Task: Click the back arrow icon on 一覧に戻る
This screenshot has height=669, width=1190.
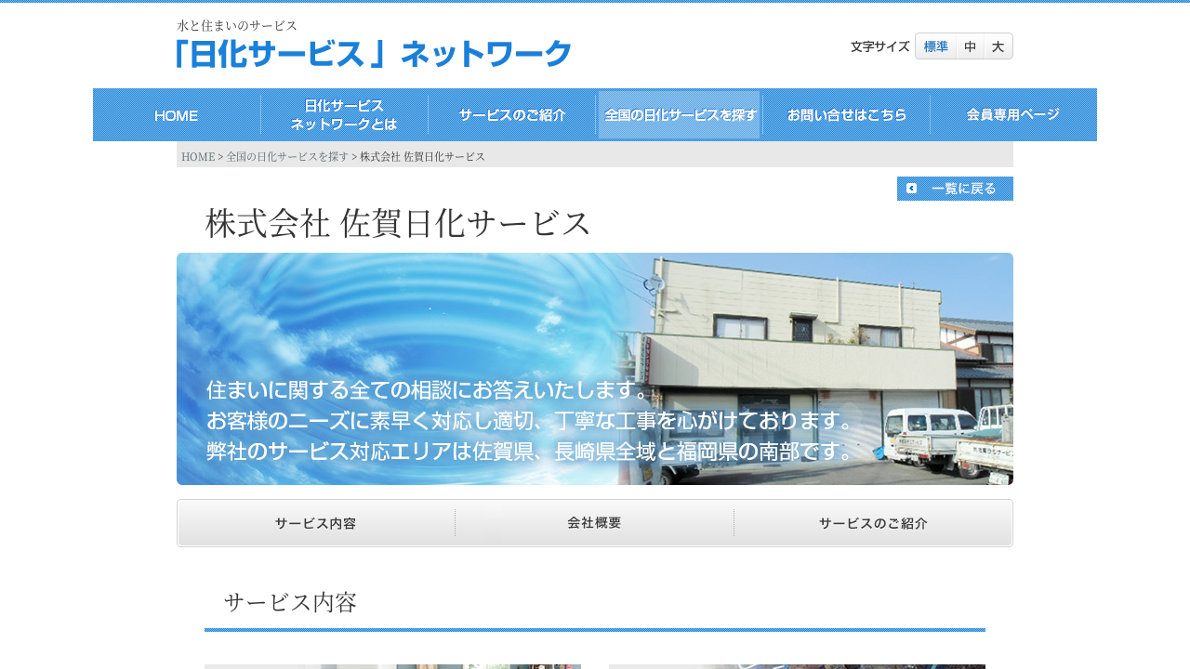Action: pos(911,189)
